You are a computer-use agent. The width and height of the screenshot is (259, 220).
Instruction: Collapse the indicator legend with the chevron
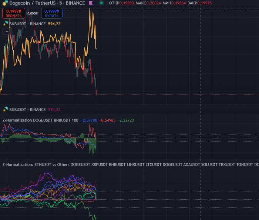point(7,31)
